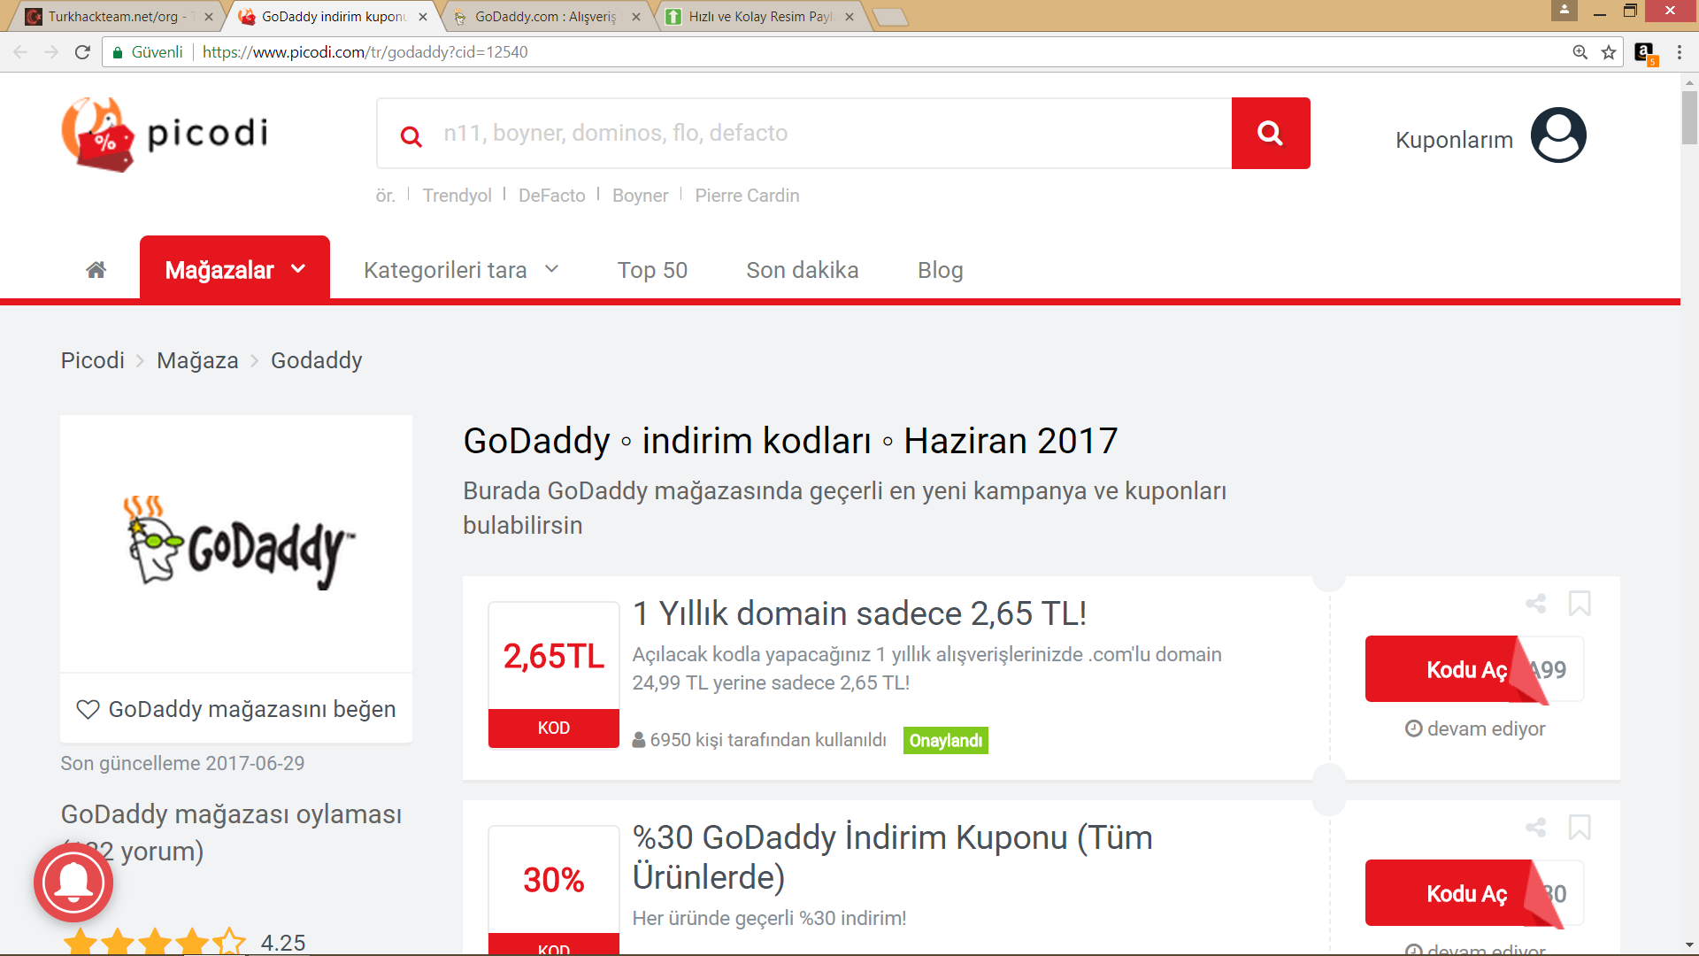Click the Picodi breadcrumb link

(x=92, y=360)
